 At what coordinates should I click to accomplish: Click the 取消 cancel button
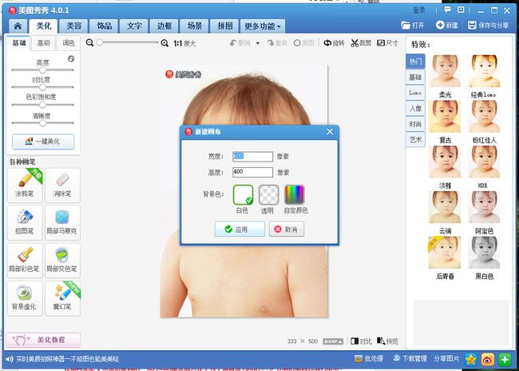pos(287,229)
